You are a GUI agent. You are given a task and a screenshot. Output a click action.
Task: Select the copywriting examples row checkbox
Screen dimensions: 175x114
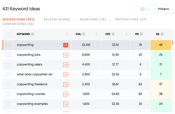click(x=8, y=104)
